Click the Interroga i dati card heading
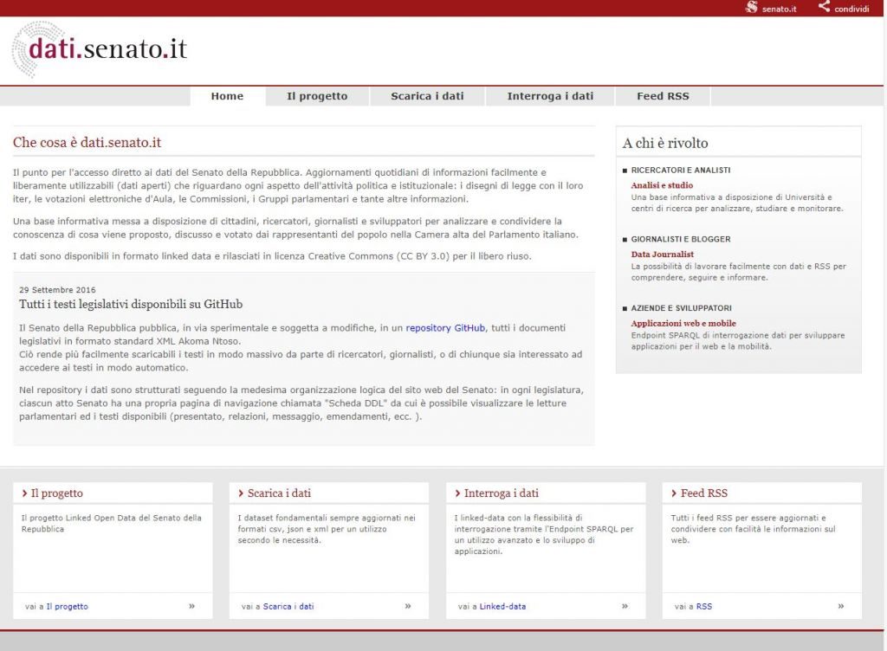887x651 pixels. pyautogui.click(x=502, y=493)
